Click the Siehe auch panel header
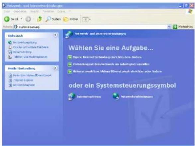The height and width of the screenshot is (146, 195). pyautogui.click(x=32, y=36)
